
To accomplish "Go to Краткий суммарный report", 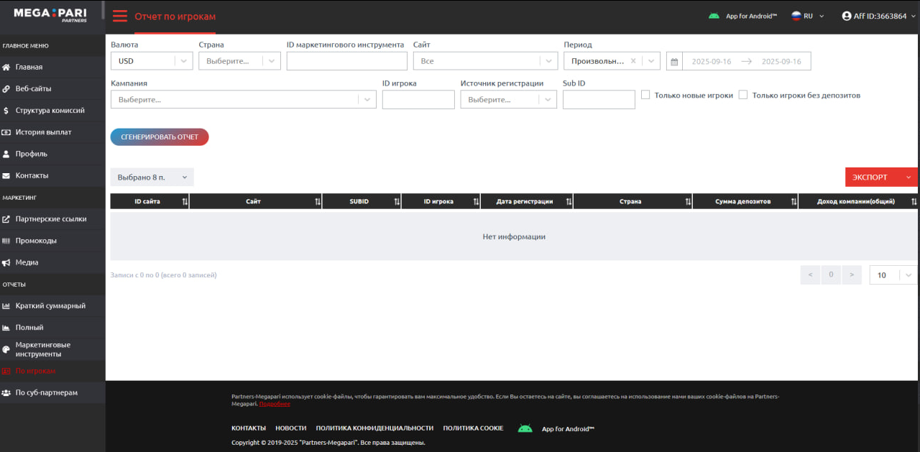I will 50,305.
